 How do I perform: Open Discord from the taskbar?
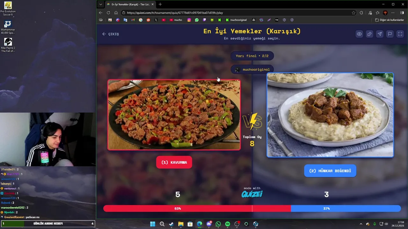click(x=209, y=224)
